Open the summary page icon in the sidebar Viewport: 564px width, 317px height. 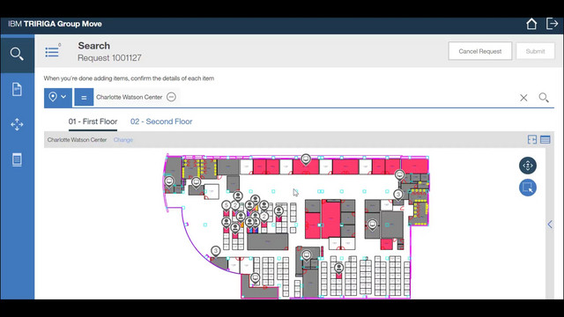pos(17,159)
